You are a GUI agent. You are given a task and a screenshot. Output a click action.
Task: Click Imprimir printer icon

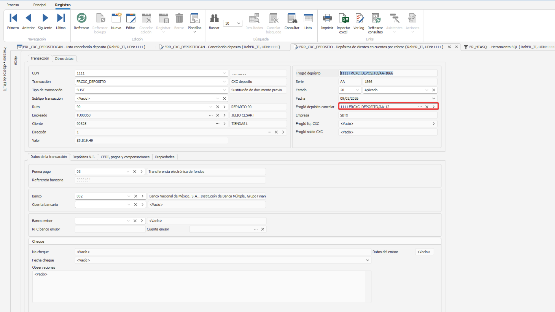click(327, 18)
